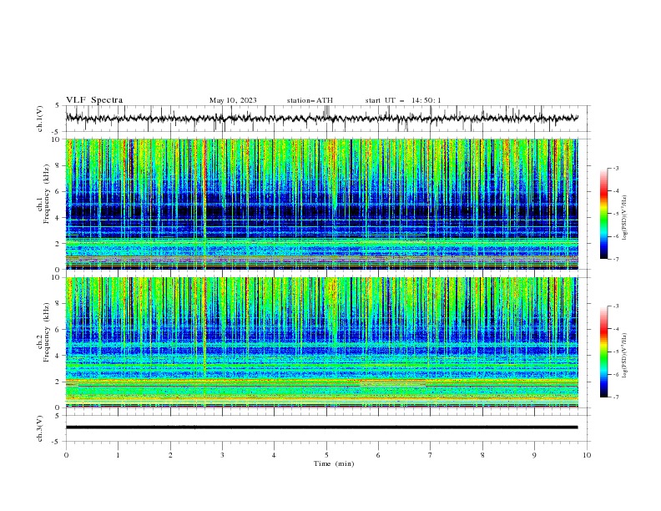Click the ch.1 spectrogram panel
This screenshot has width=661, height=511.
321,204
